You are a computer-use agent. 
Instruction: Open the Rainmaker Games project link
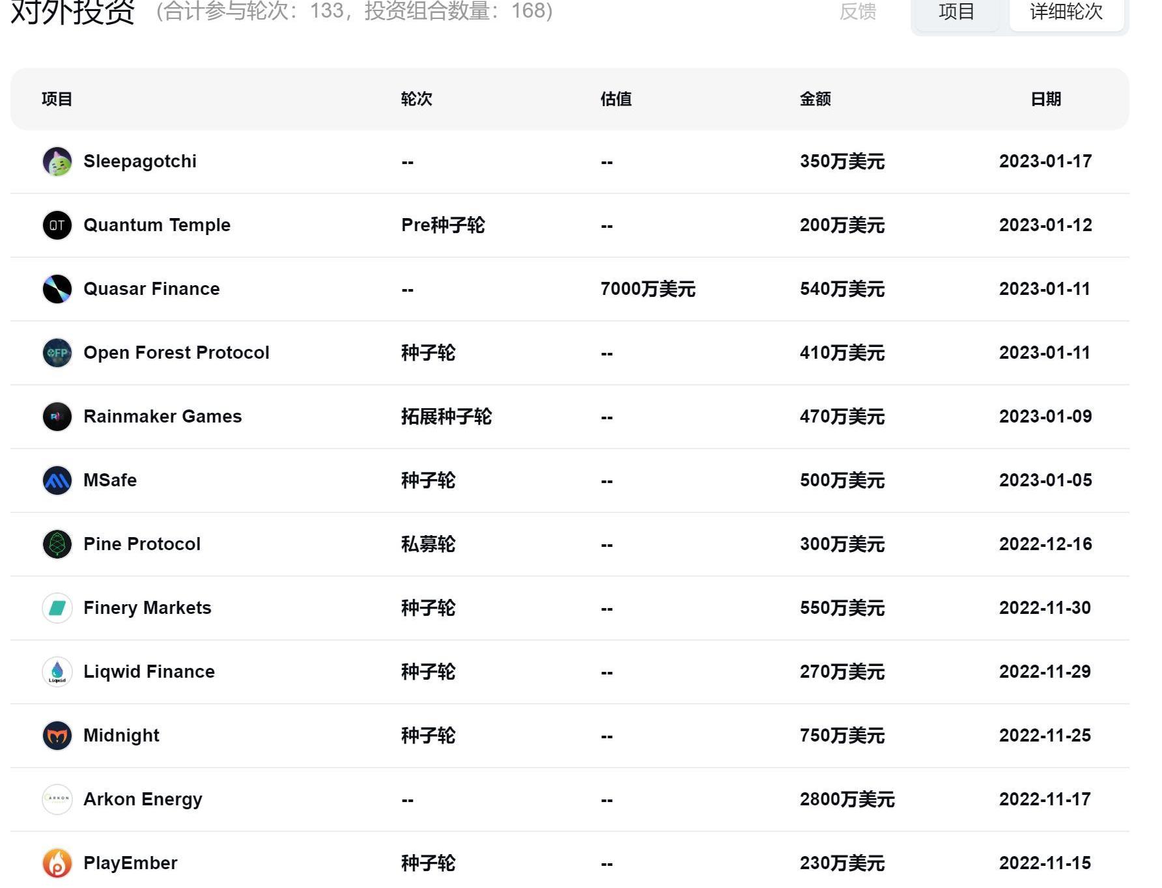163,417
